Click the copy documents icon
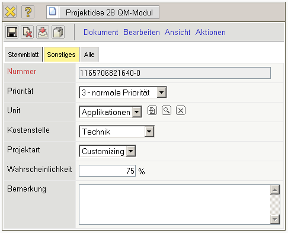This screenshot has height=233, width=288. click(x=58, y=32)
